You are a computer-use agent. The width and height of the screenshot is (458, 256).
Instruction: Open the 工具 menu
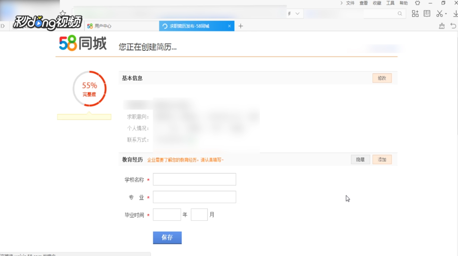tap(390, 3)
